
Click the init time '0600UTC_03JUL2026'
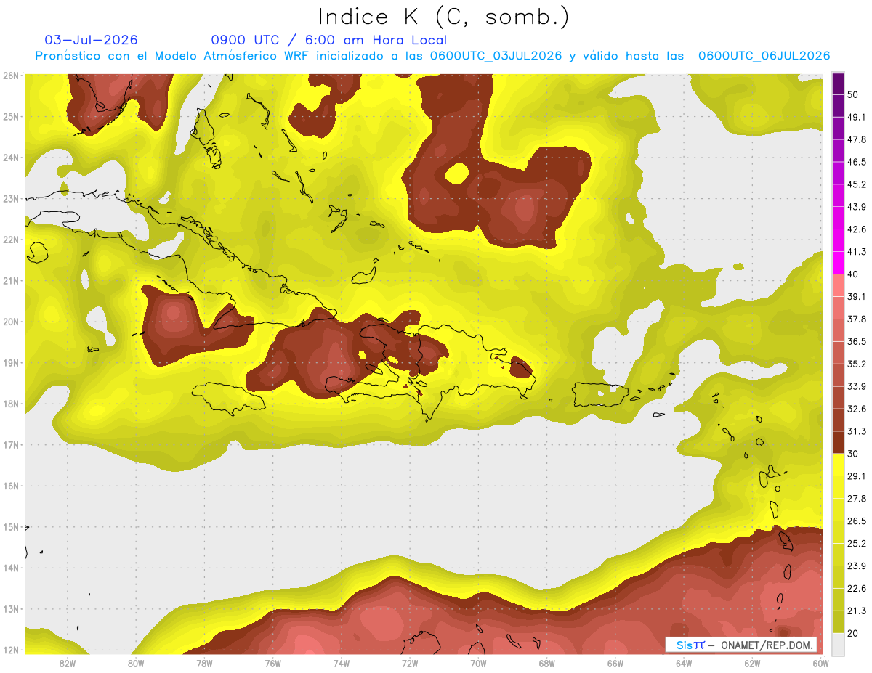click(496, 56)
